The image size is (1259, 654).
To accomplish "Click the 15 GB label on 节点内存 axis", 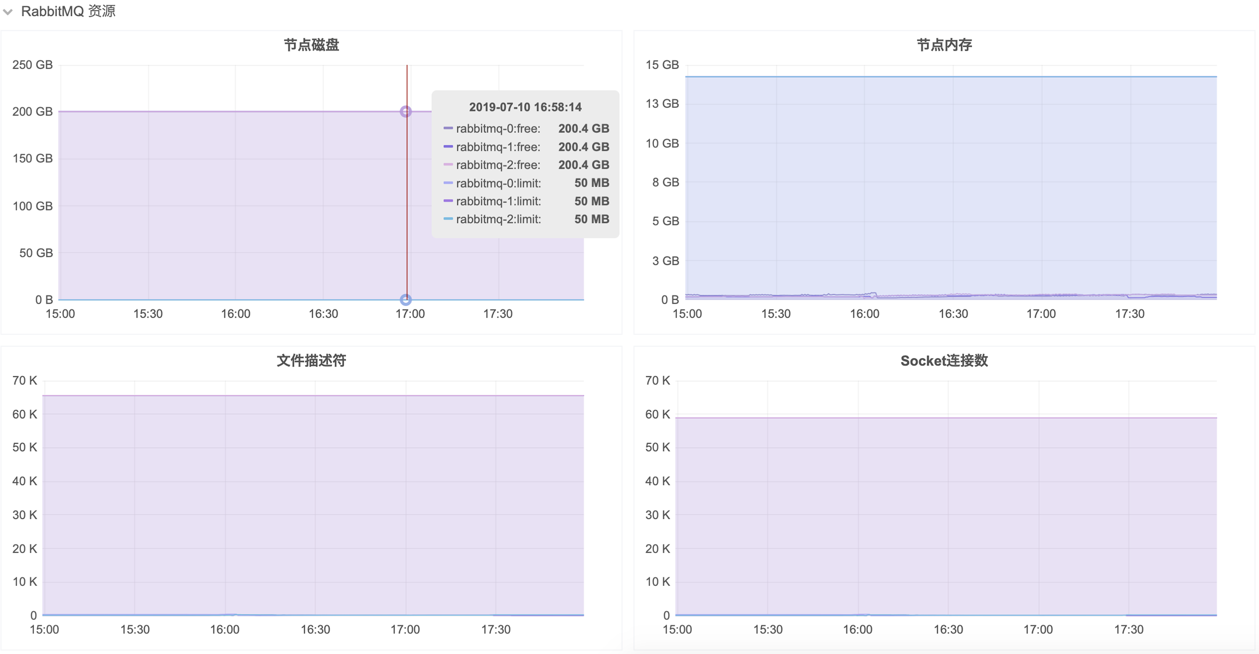I will [x=662, y=65].
